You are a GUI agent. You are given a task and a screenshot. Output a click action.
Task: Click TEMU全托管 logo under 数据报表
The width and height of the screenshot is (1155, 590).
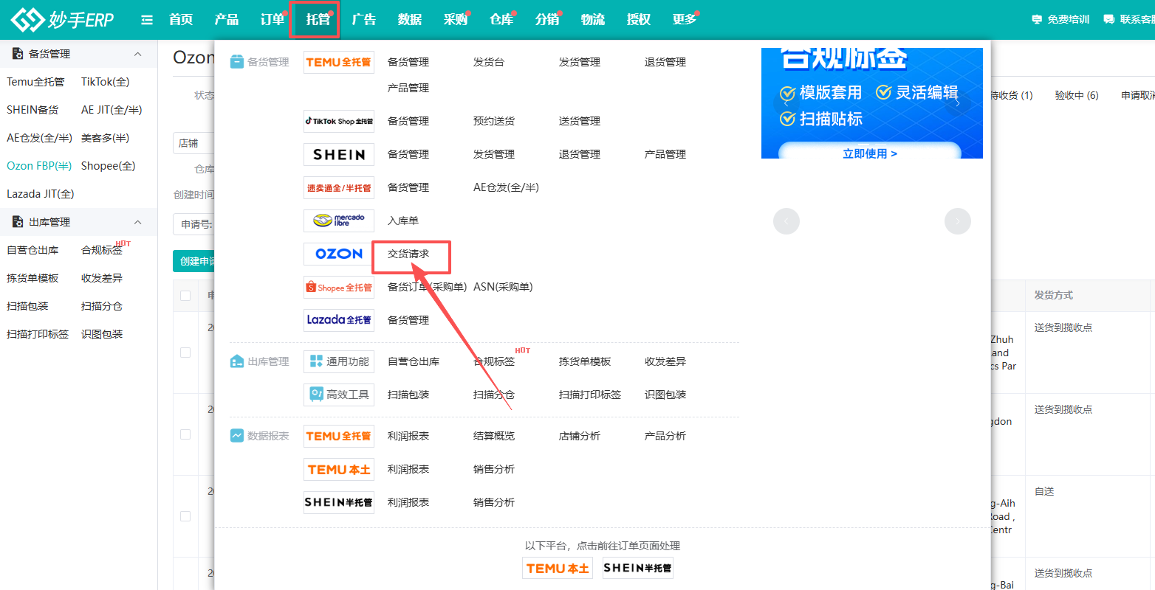[339, 436]
